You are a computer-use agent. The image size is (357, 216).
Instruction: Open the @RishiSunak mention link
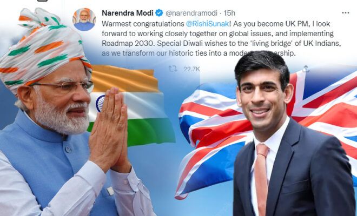207,24
